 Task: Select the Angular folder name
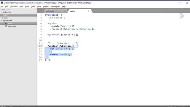coord(9,21)
